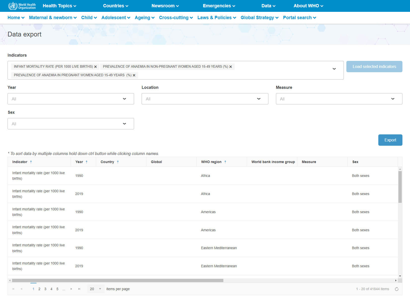The width and height of the screenshot is (410, 304).
Task: Click the Export button
Action: (x=390, y=140)
